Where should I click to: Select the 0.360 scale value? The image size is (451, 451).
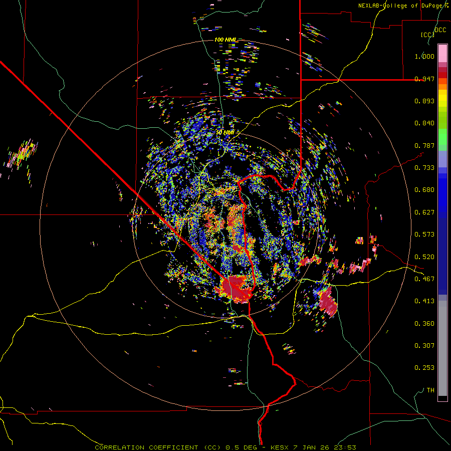424,324
